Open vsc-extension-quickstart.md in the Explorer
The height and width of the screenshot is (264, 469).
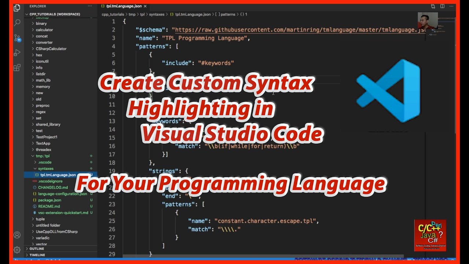coord(63,213)
